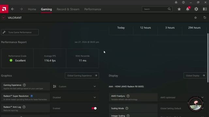
Task: Click the Today column
Action: [x=121, y=28]
